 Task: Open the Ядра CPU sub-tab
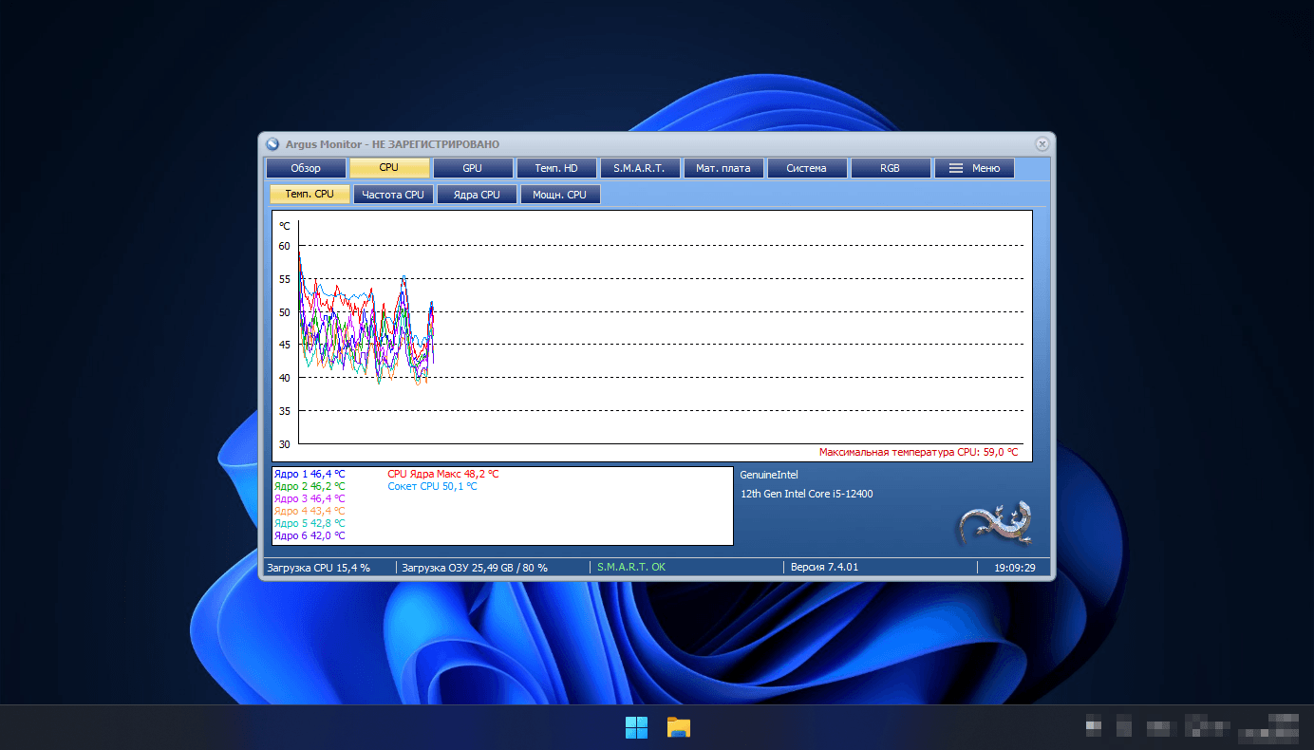[x=478, y=195]
